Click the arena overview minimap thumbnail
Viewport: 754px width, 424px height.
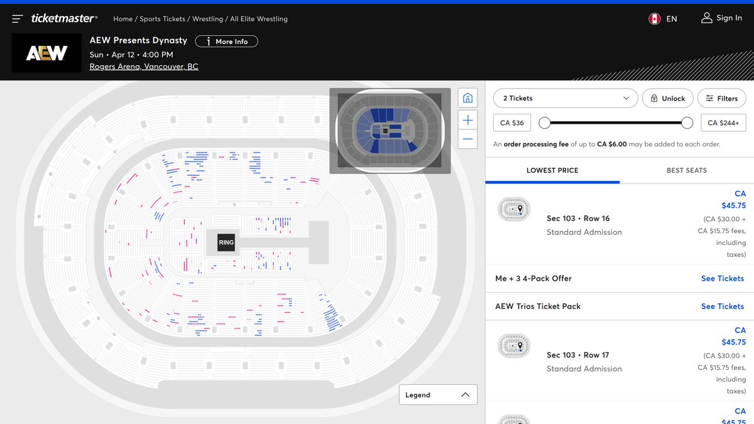click(x=390, y=131)
